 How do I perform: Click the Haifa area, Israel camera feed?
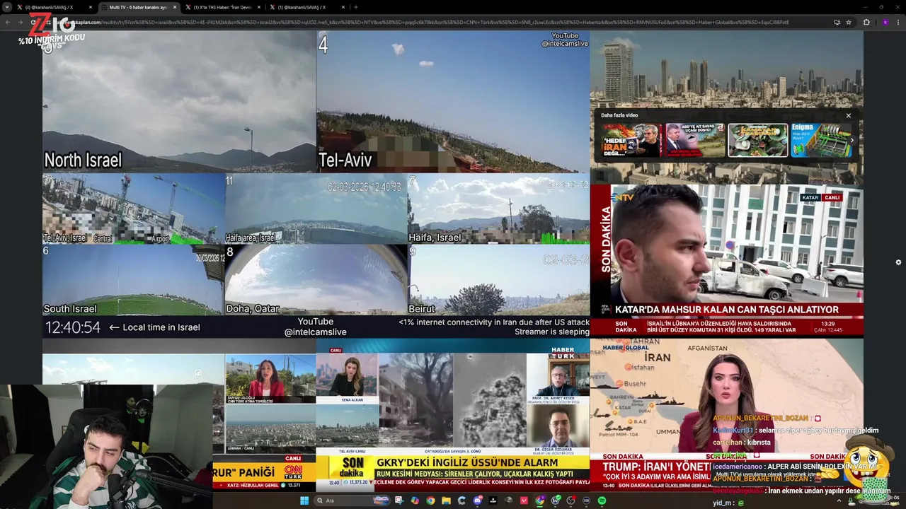tap(316, 209)
